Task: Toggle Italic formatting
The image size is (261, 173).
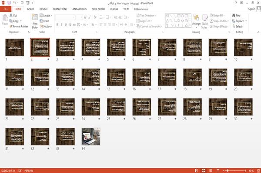Action: [61, 25]
